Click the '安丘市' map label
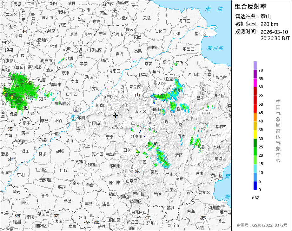 207,112
